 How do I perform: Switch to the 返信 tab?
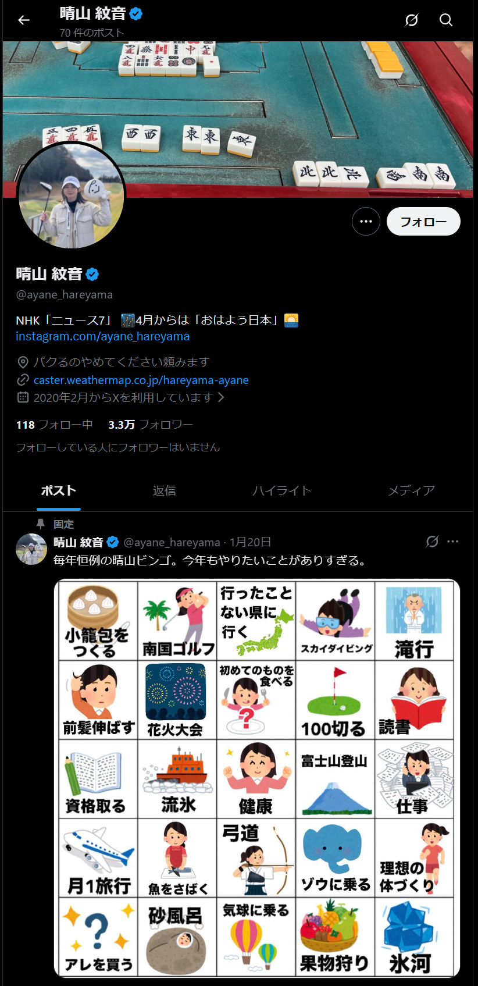165,490
